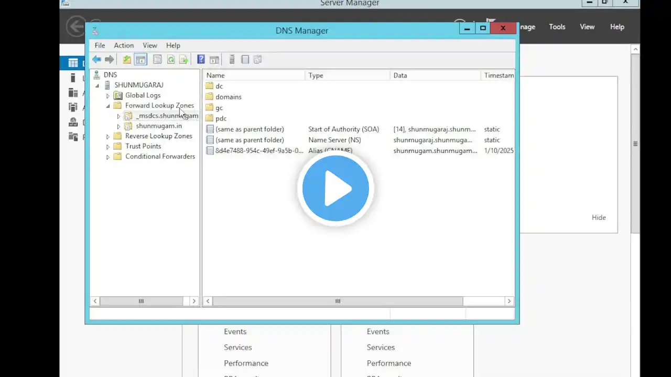Select the gc folder in the list
This screenshot has height=377, width=671.
pyautogui.click(x=219, y=108)
